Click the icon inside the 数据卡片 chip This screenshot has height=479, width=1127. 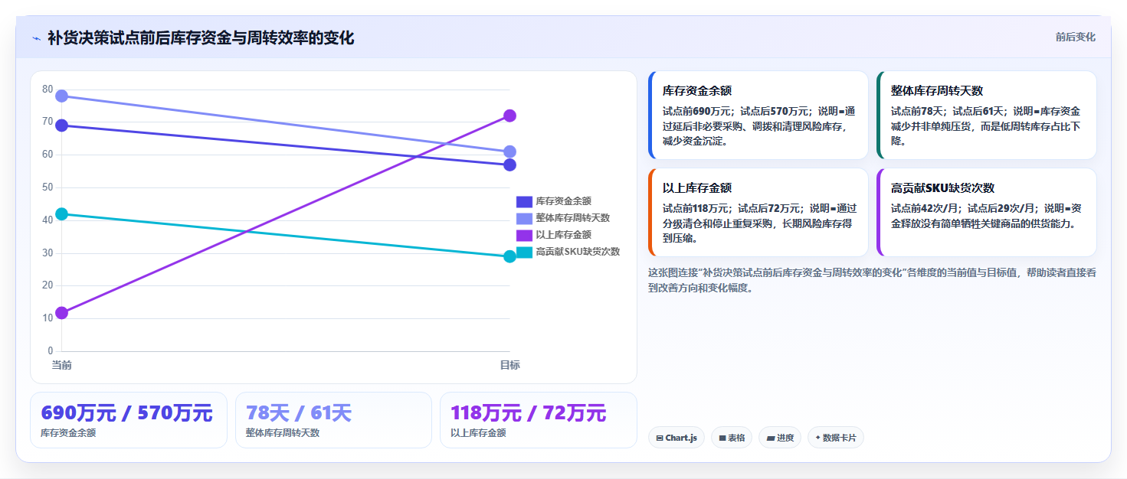coord(818,438)
